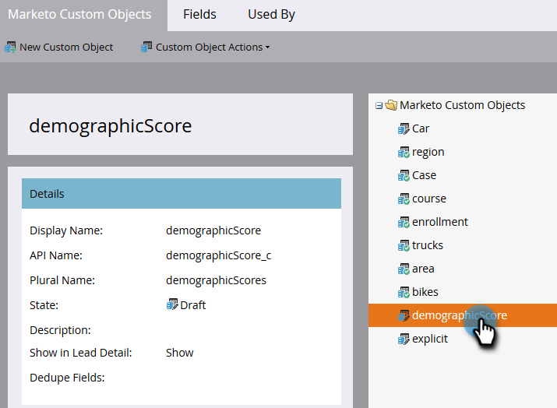Click the trucks object icon
557x408 pixels.
tap(404, 245)
